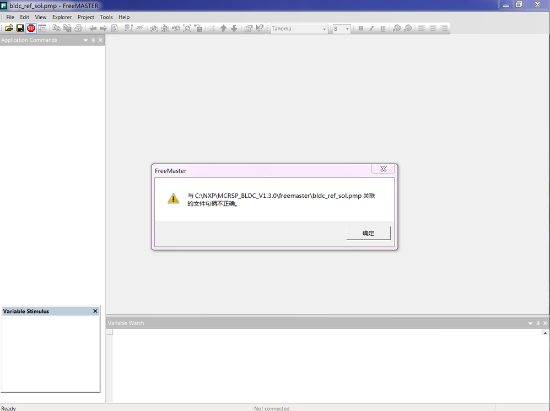Open the Explorer menu
This screenshot has height=411, width=550.
tap(62, 17)
